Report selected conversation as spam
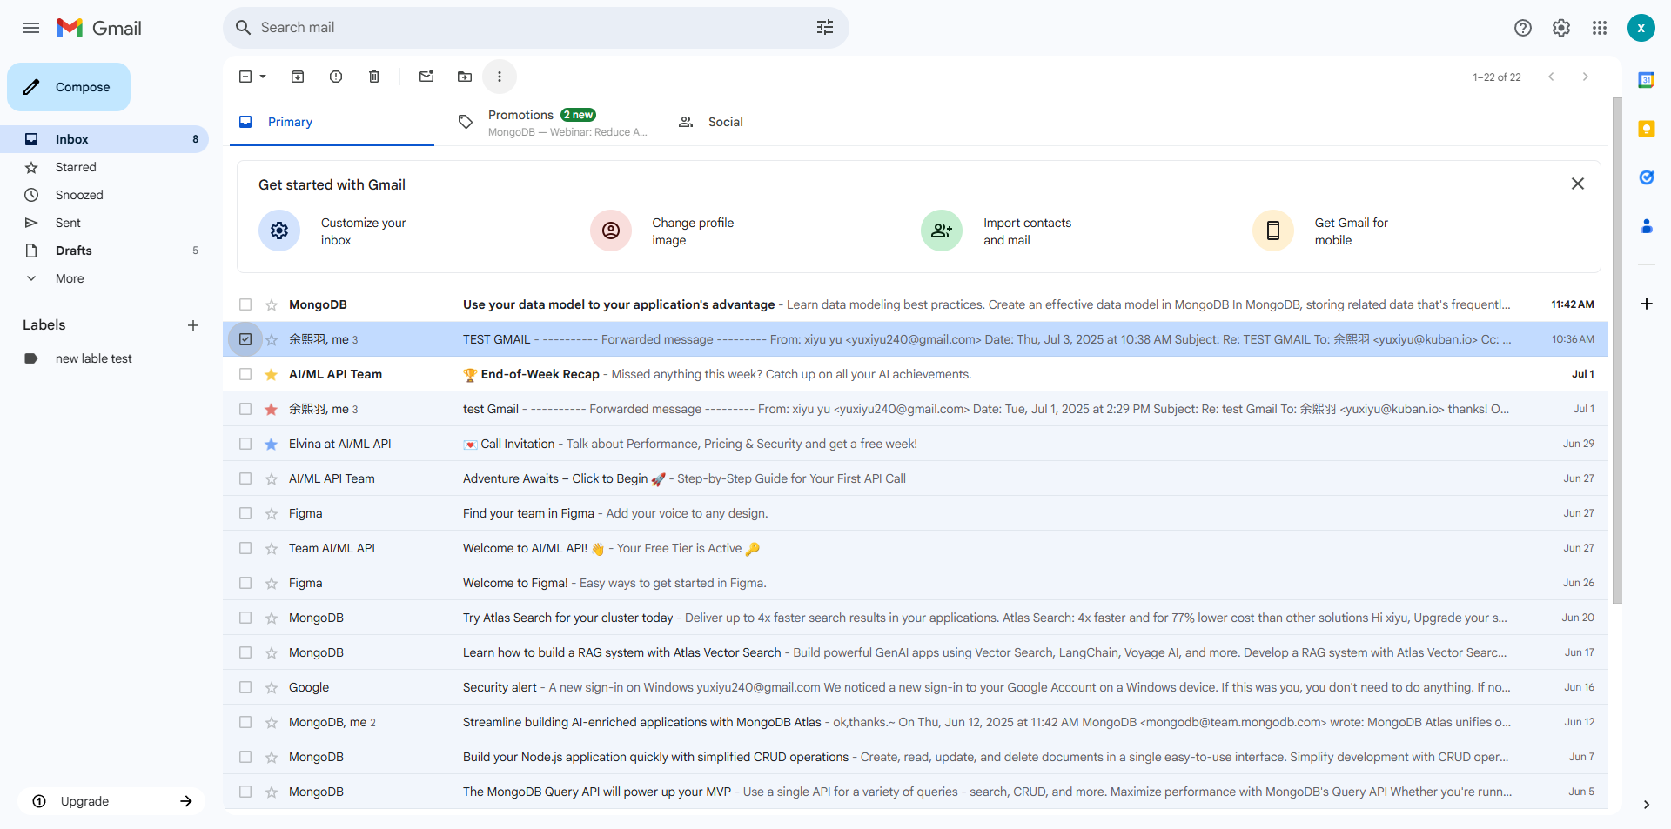The width and height of the screenshot is (1671, 829). coord(336,77)
